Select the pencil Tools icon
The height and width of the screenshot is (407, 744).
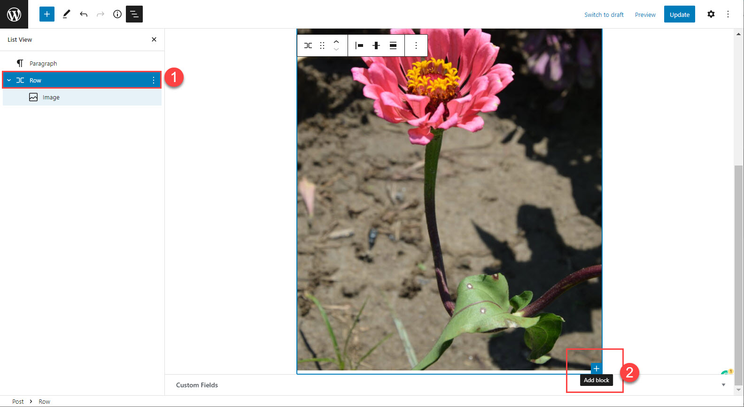click(x=66, y=14)
